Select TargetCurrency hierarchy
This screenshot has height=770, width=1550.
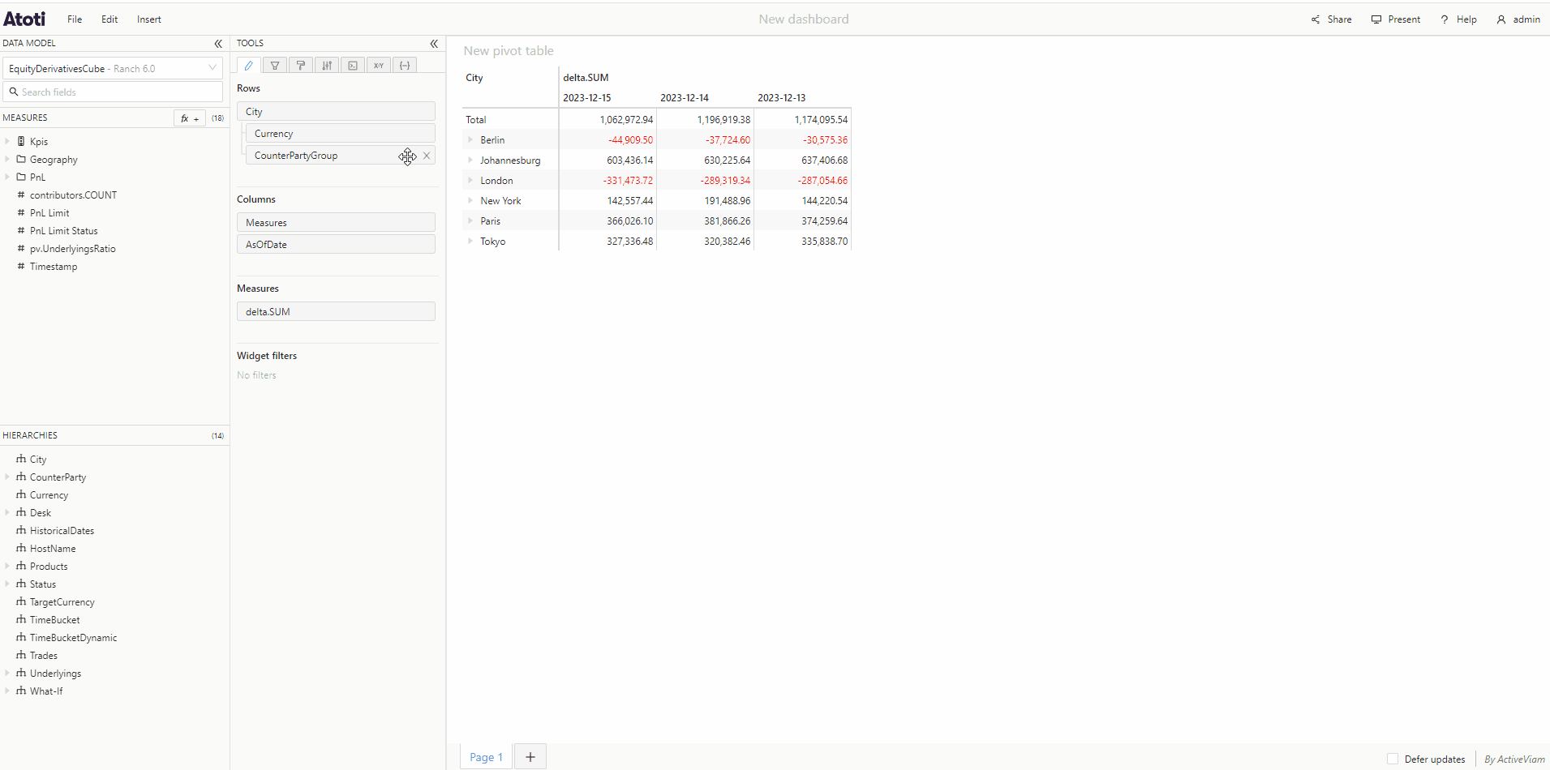[62, 602]
